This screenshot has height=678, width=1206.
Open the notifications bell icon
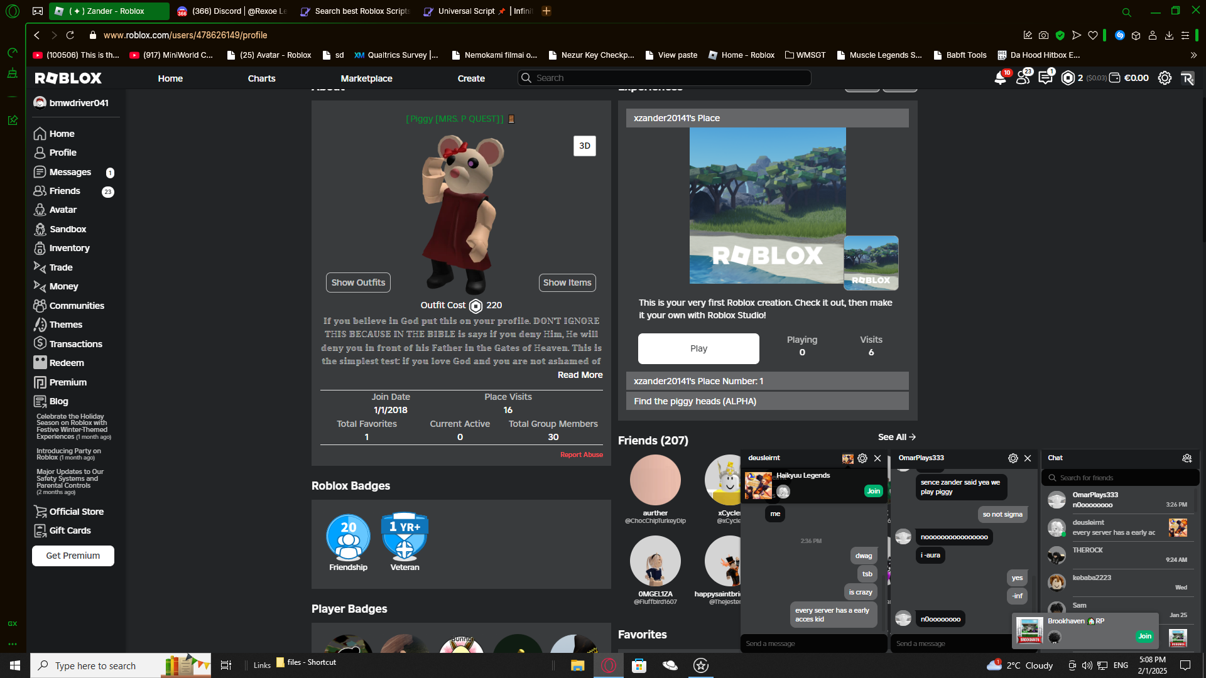[x=1000, y=78]
